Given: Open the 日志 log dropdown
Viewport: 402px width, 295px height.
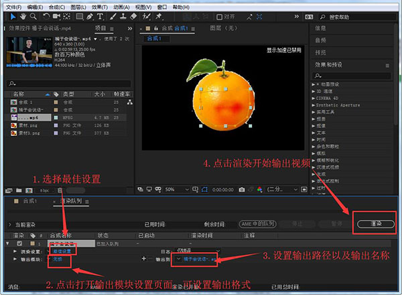Looking at the screenshot, I should coord(198,251).
